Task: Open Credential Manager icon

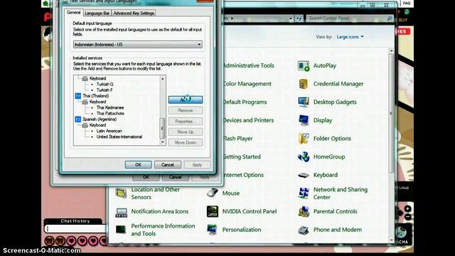Action: (304, 84)
